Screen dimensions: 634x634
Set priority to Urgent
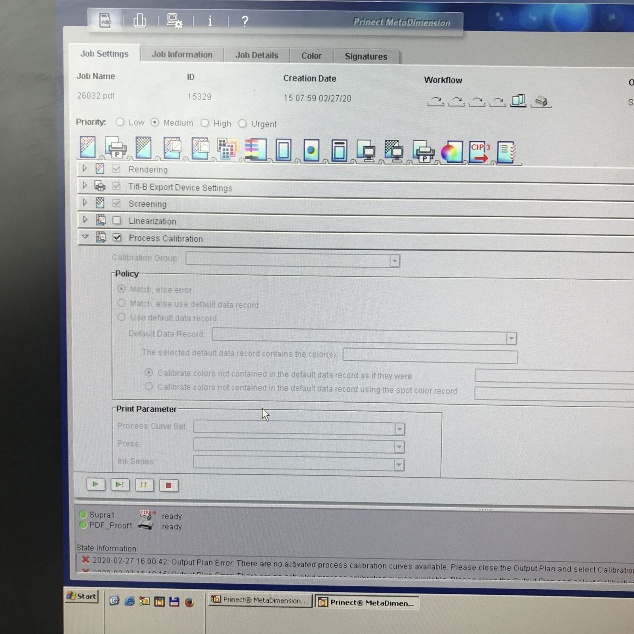point(242,123)
